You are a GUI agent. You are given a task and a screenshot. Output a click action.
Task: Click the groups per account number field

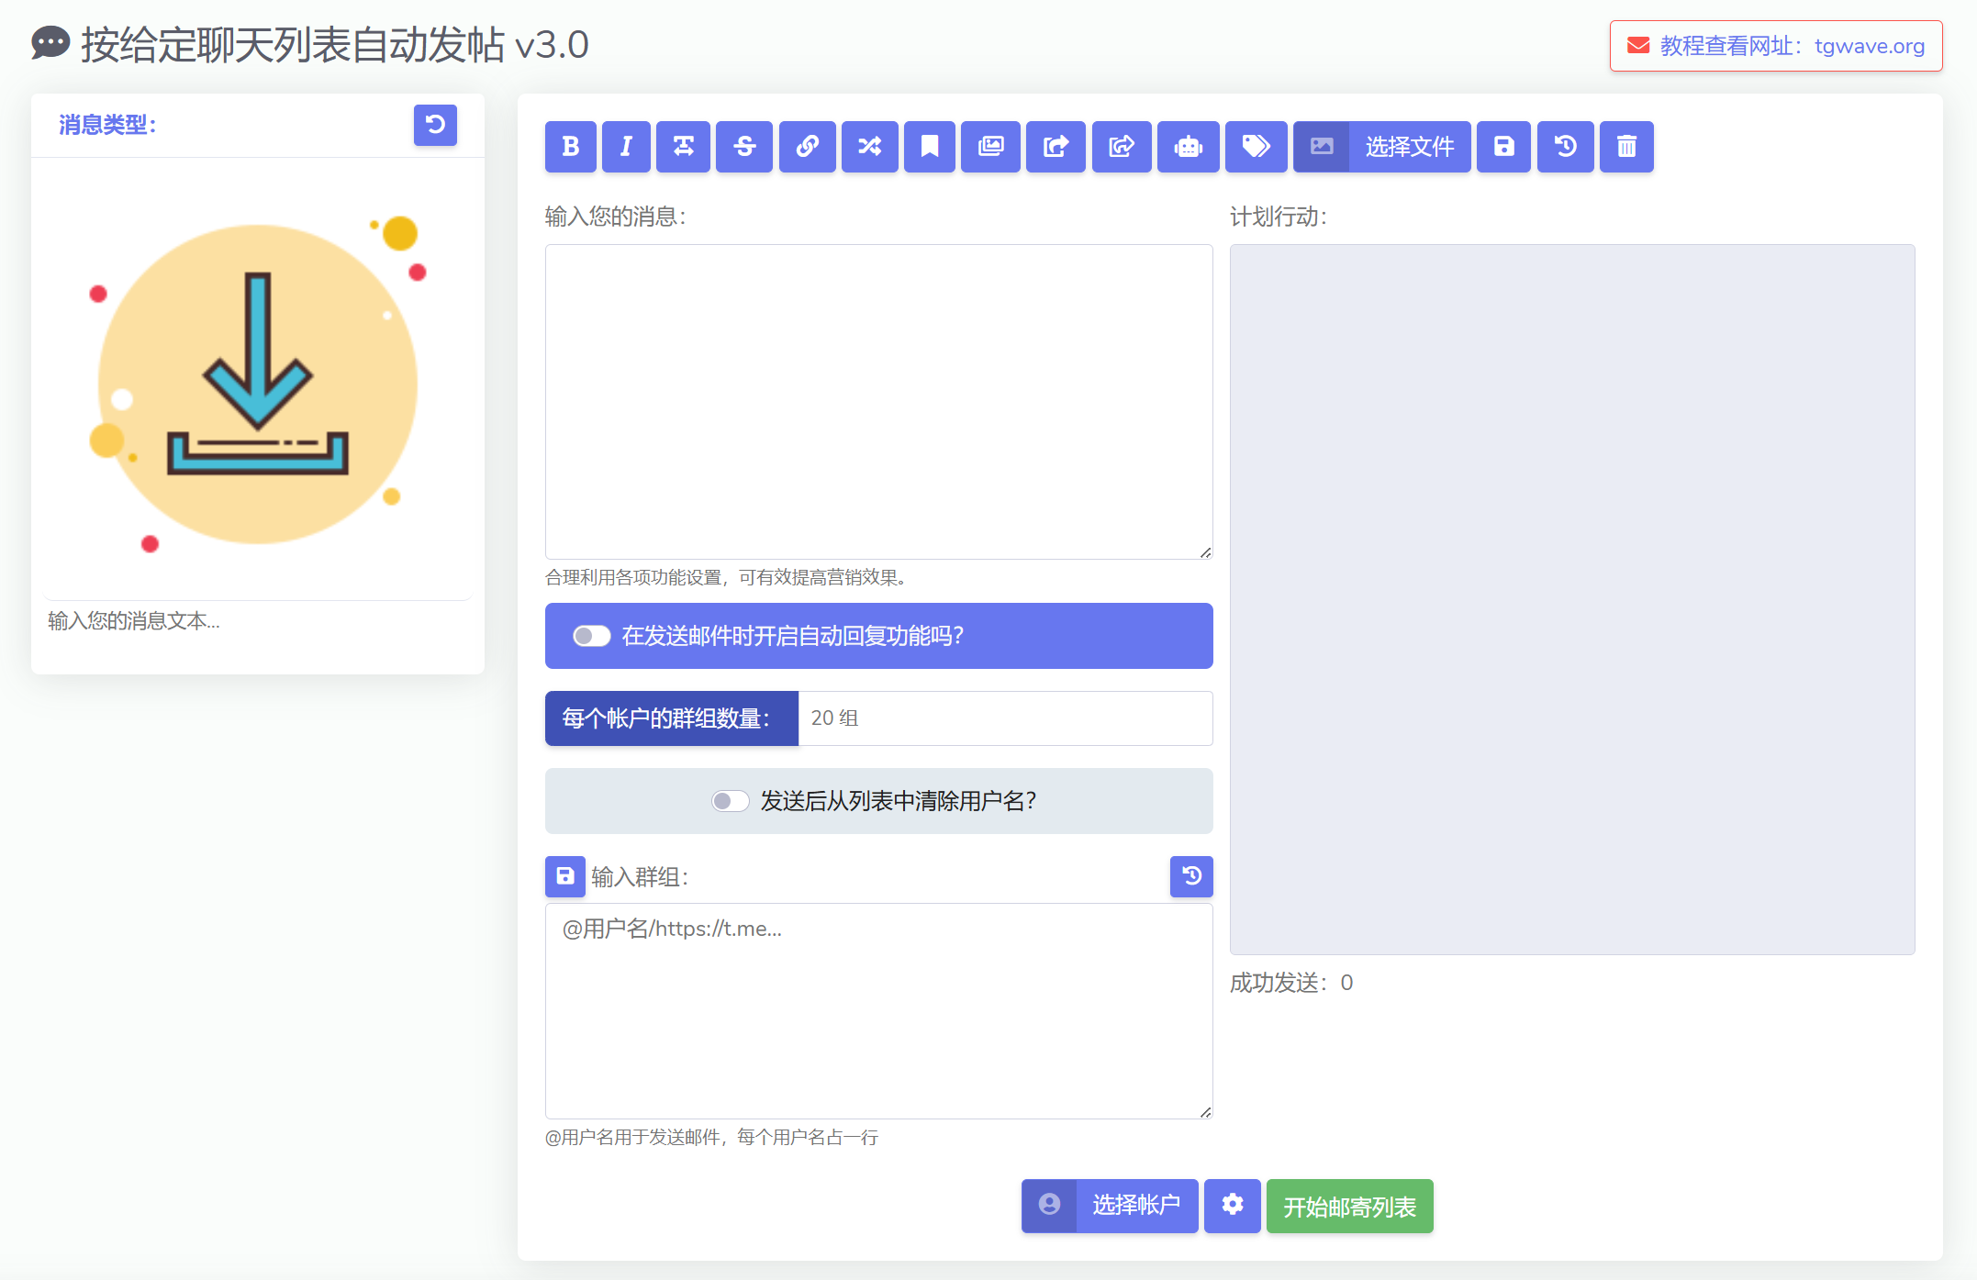tap(1004, 718)
